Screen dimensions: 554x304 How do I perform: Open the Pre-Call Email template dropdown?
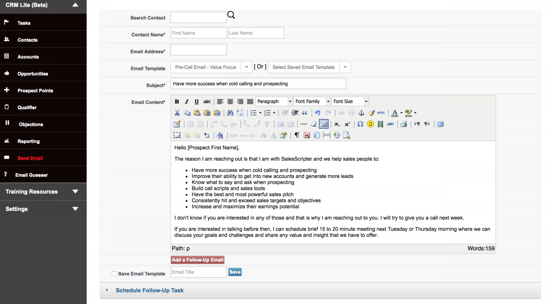click(x=246, y=67)
